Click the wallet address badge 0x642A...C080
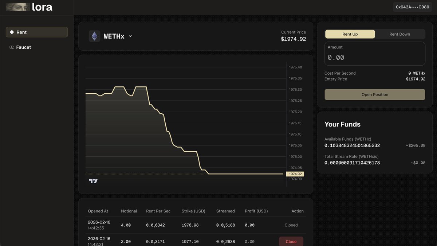Viewport: 437px width, 246px height. 412,7
